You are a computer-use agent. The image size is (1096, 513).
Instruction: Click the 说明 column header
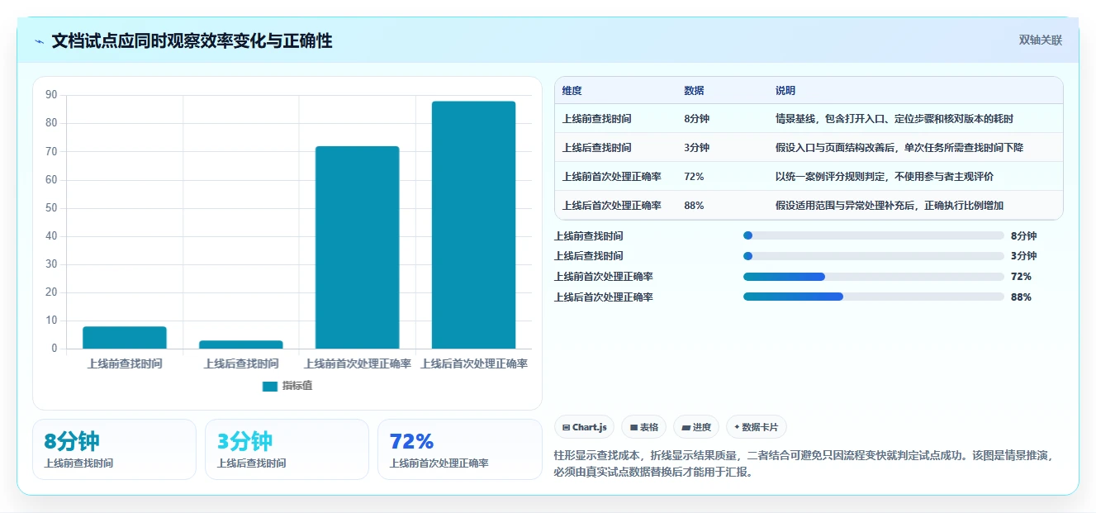coord(785,91)
